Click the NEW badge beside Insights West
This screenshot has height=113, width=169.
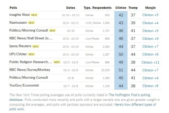pos(34,15)
